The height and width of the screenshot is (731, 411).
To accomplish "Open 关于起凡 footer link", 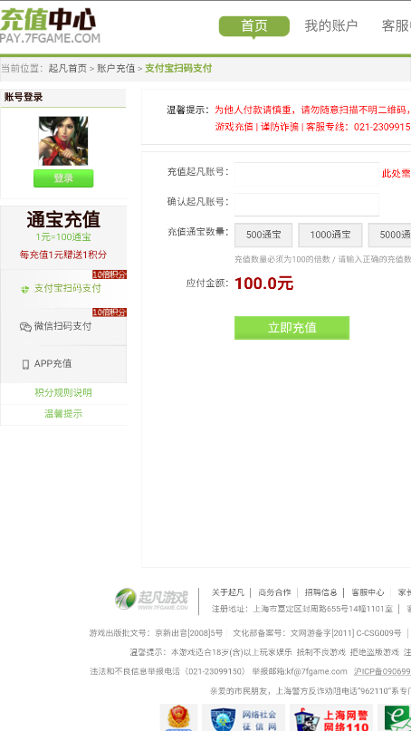I will (x=228, y=592).
